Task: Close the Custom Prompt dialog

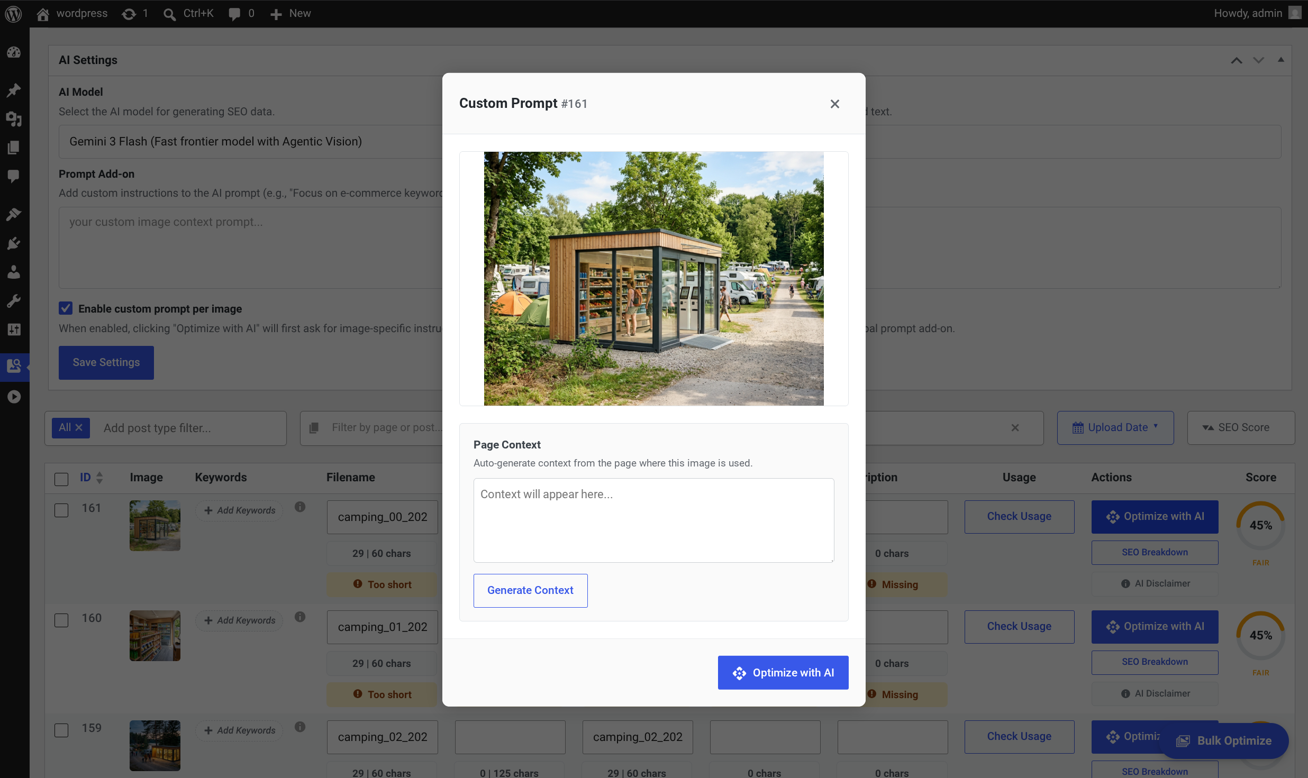Action: coord(835,104)
